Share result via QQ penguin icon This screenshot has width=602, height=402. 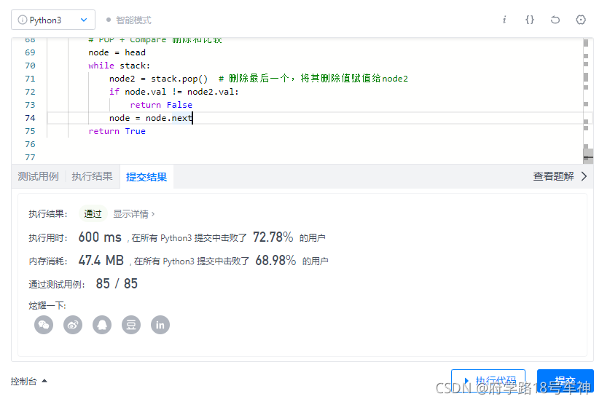102,325
